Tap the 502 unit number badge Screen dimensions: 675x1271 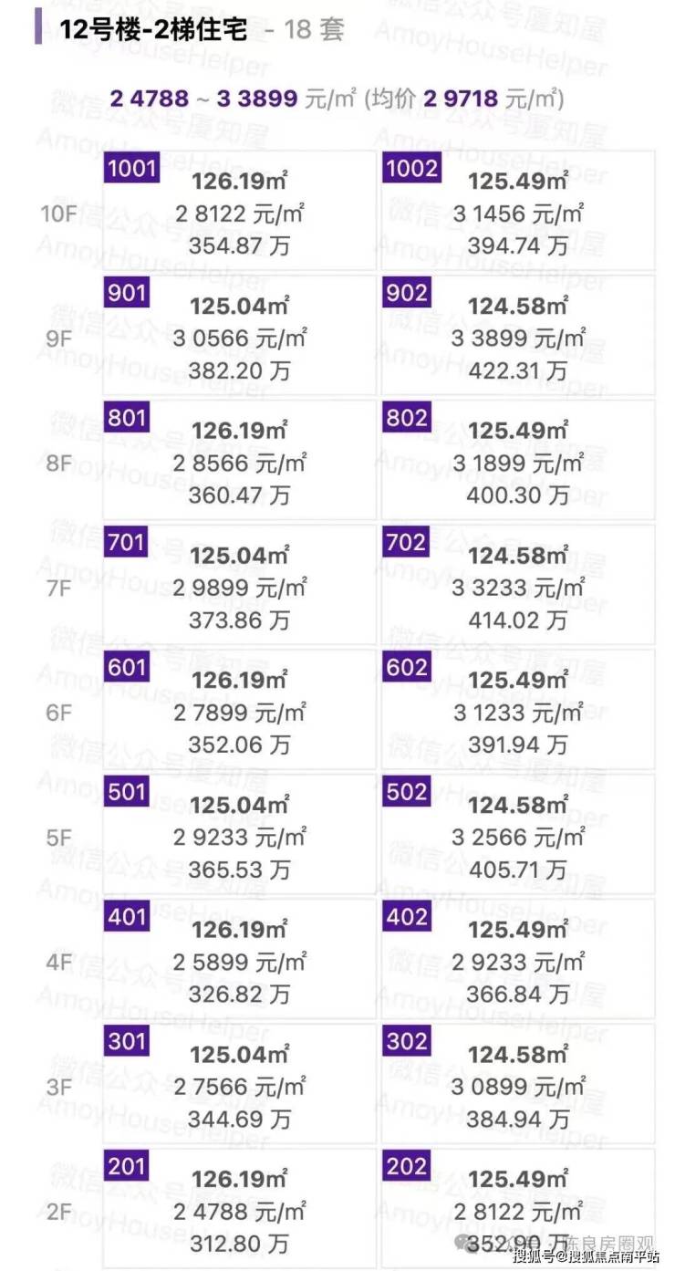[x=407, y=792]
